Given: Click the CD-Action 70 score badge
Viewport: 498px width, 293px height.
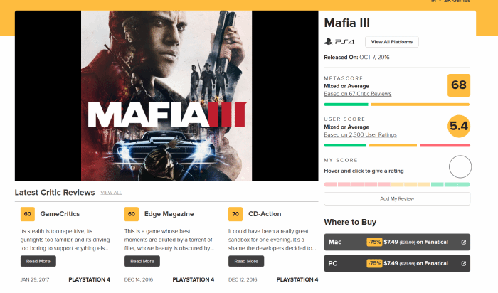Looking at the screenshot, I should [x=235, y=214].
